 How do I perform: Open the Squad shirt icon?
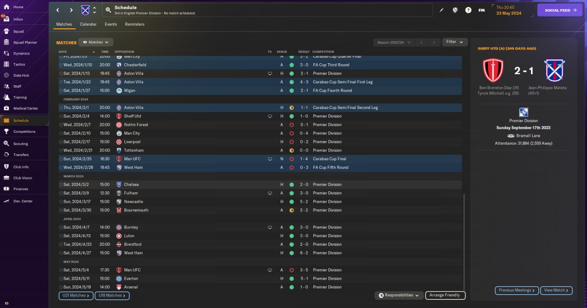pos(6,32)
